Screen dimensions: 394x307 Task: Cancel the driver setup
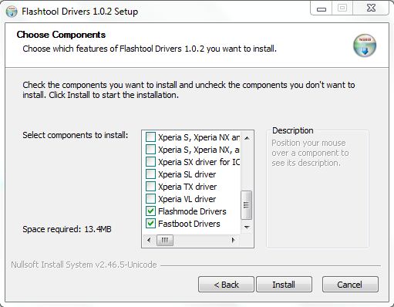click(x=350, y=285)
